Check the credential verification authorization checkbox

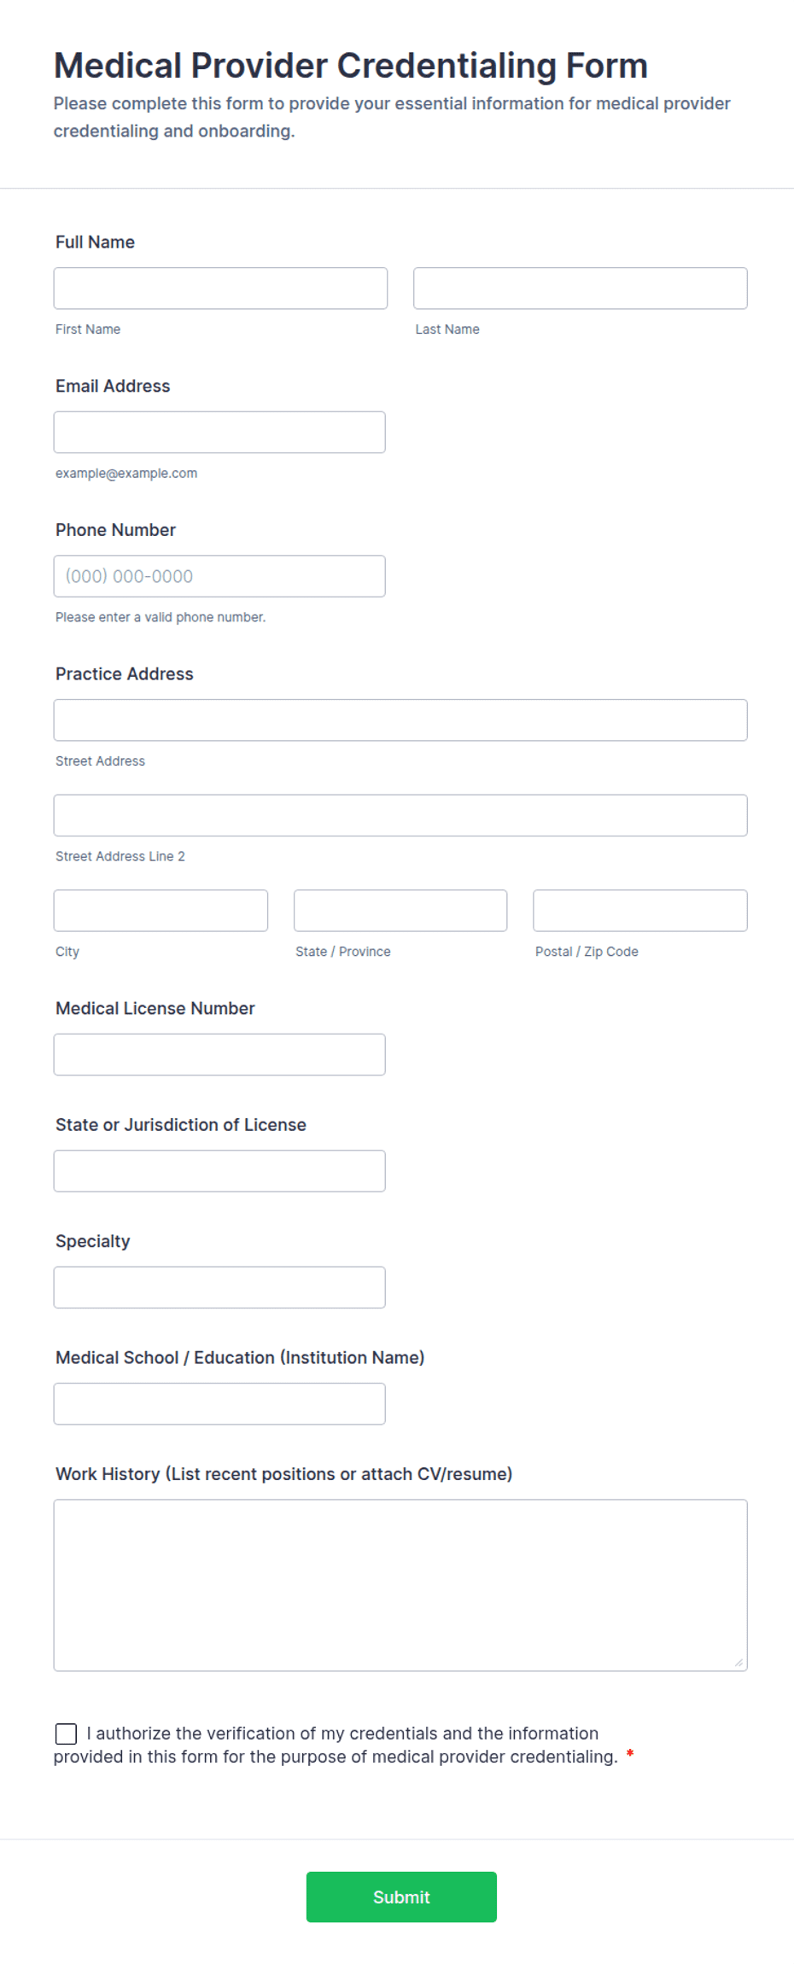(66, 1734)
